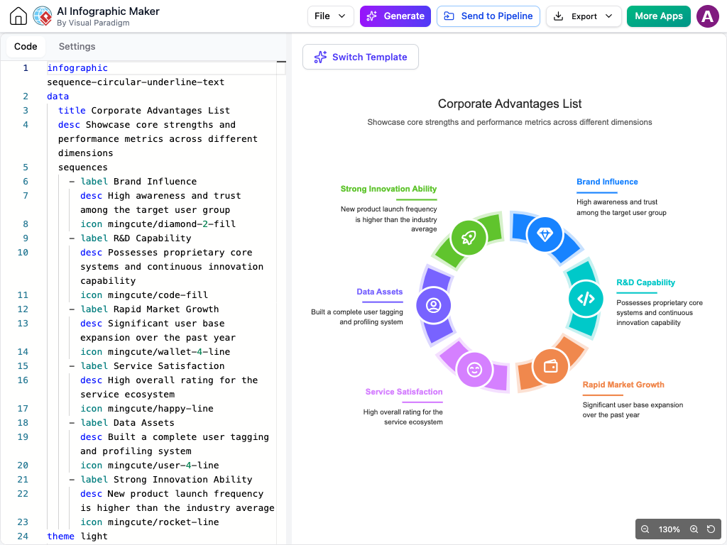Image resolution: width=727 pixels, height=545 pixels.
Task: Go to the home icon
Action: coord(18,16)
